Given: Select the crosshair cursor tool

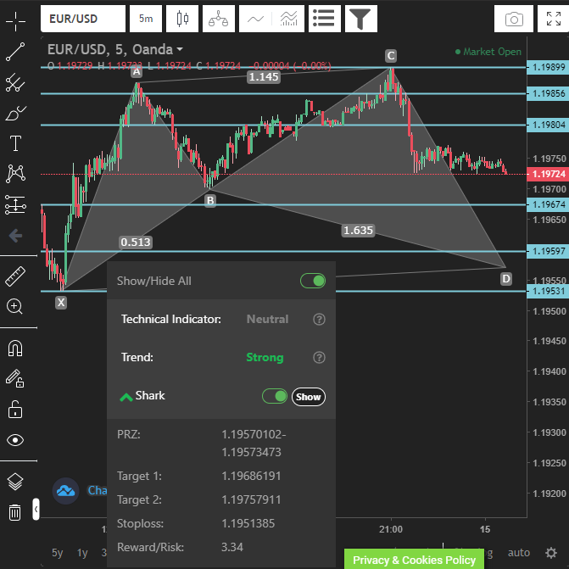Looking at the screenshot, I should 15,21.
